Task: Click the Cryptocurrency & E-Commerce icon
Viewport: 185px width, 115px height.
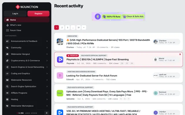Action: 7,61
